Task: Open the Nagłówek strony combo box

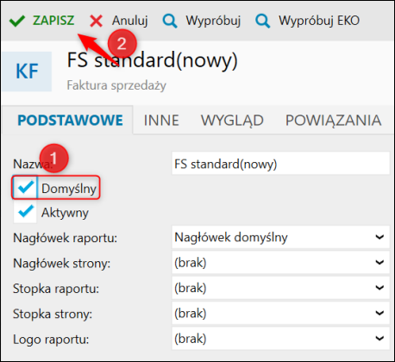Action: [280, 262]
